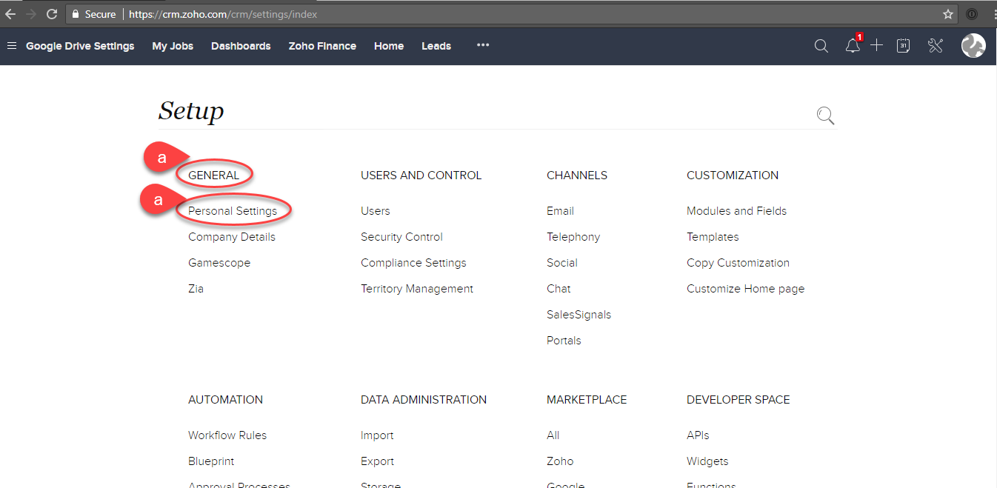Viewport: 997px width, 488px height.
Task: Click the header search magnifier icon
Action: coord(821,46)
